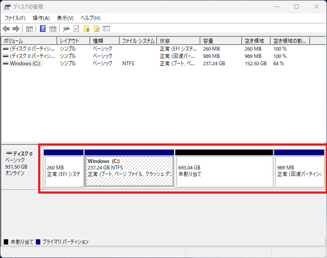Click the disk connection toolbar icon
Screen dimensions: 327x258
66,29
